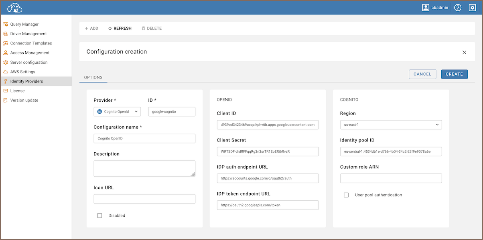Image resolution: width=483 pixels, height=240 pixels.
Task: Click the Cancel button
Action: (x=422, y=74)
